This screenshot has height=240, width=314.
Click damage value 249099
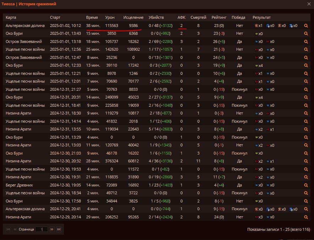pos(112,97)
